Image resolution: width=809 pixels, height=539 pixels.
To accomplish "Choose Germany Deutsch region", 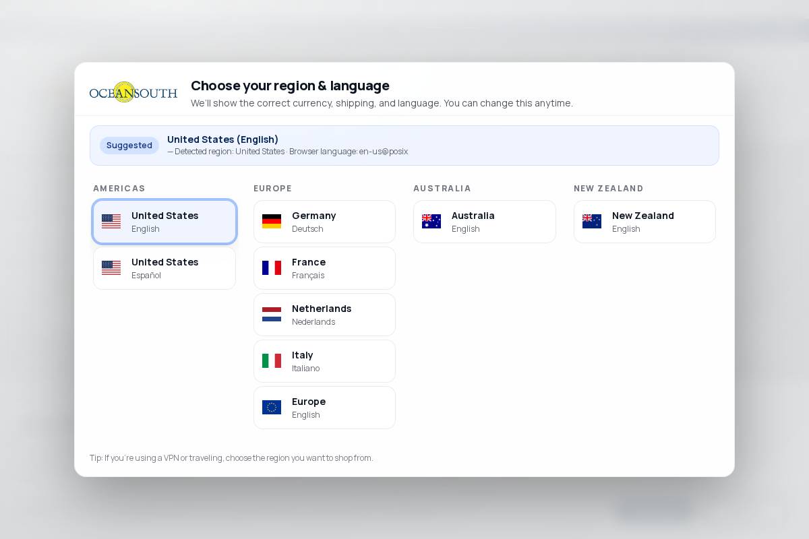I will [324, 222].
